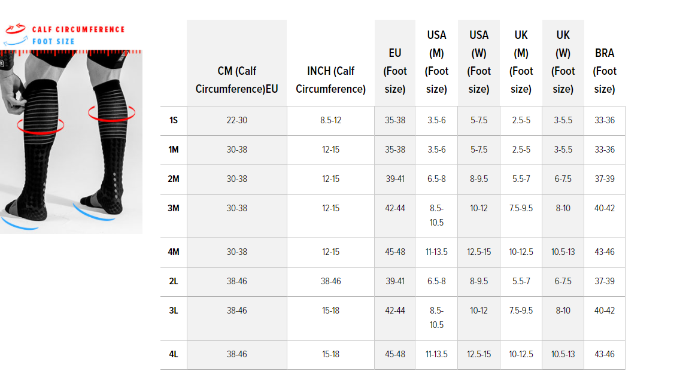The width and height of the screenshot is (686, 374).
Task: Click the blue foot size arrow icon
Action: (16, 41)
